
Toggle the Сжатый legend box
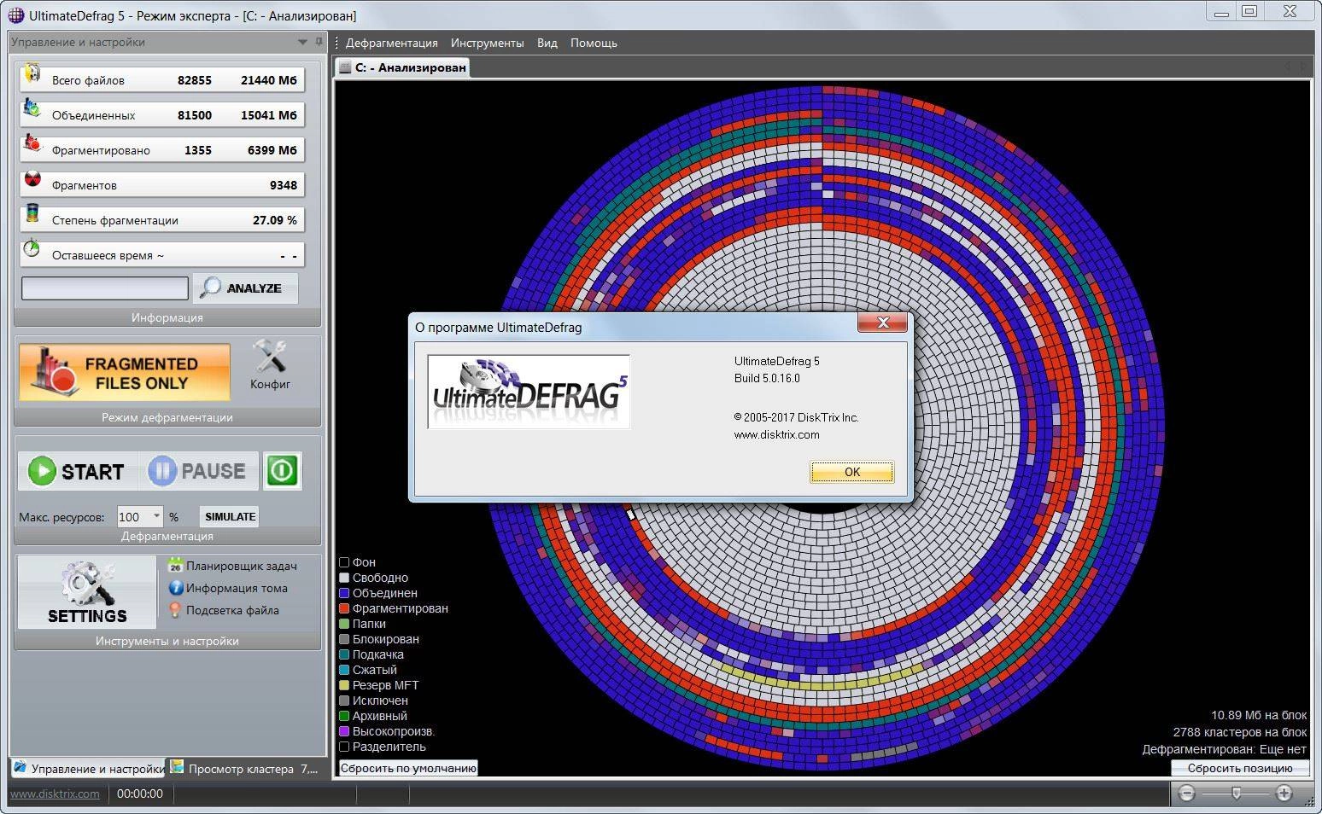click(x=344, y=670)
